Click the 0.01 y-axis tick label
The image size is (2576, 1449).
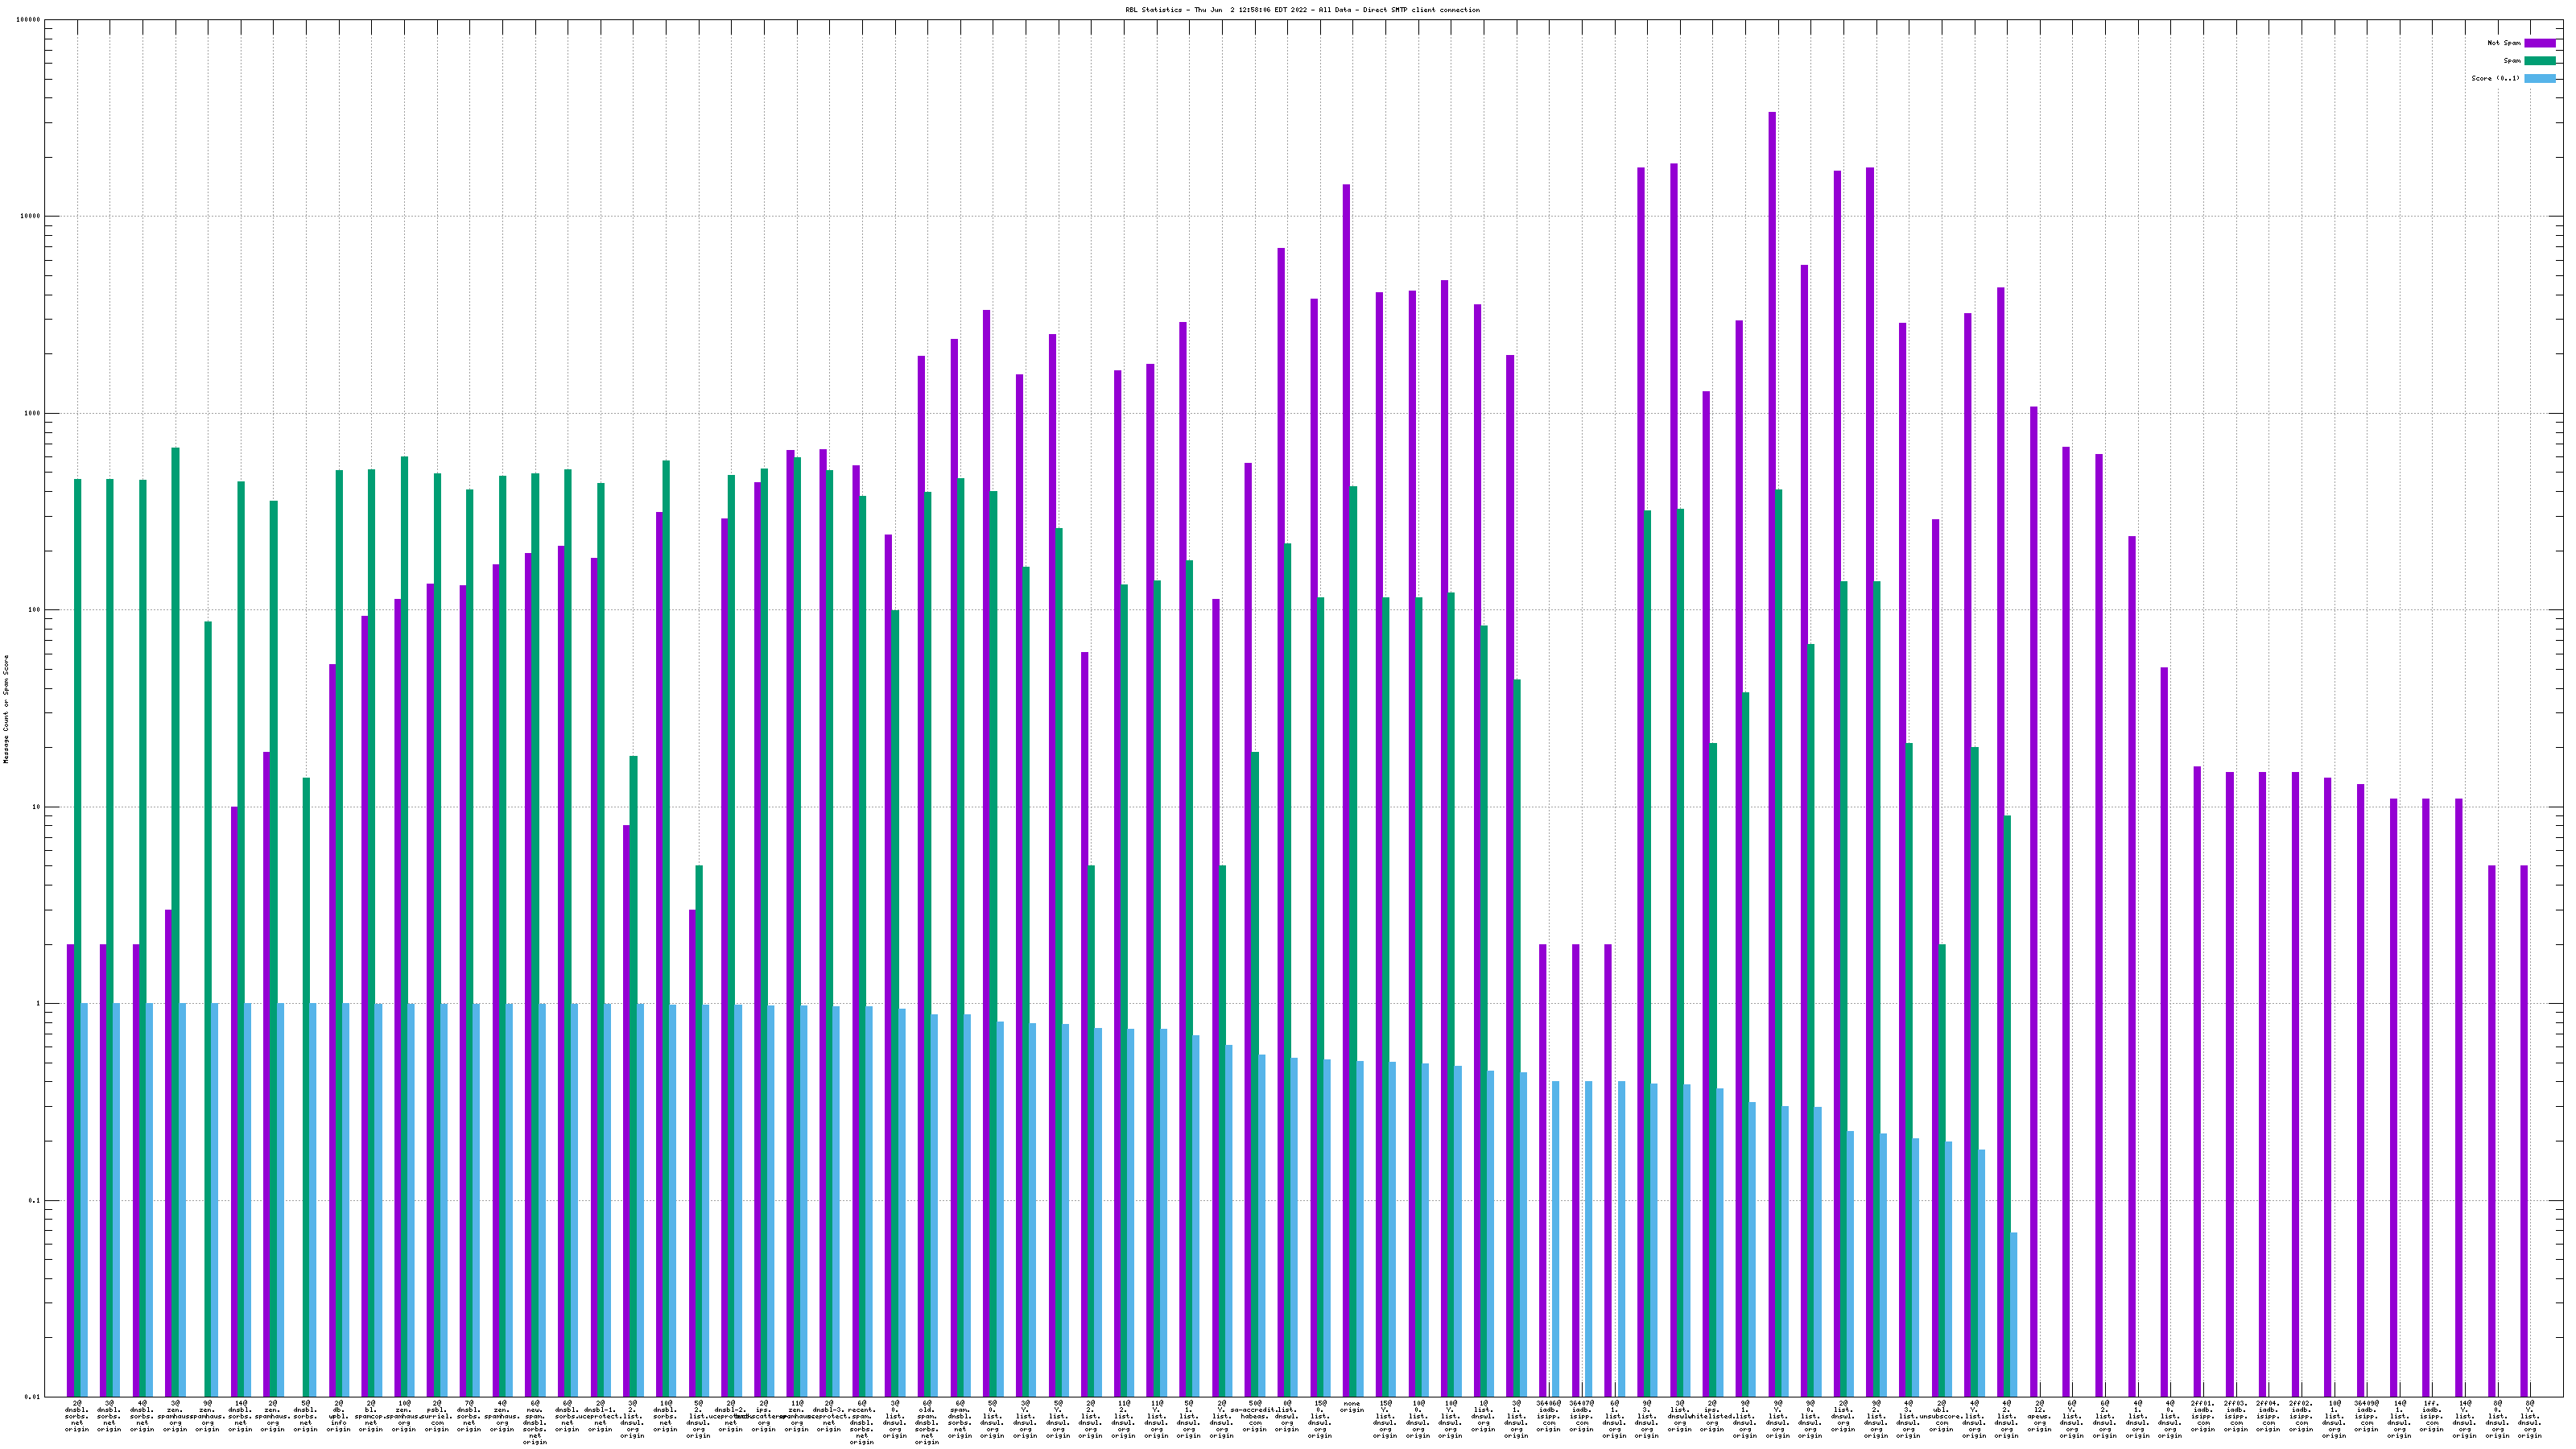click(33, 1397)
